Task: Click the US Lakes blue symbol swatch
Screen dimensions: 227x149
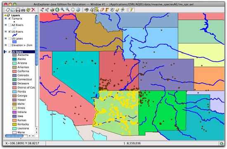Action: (14, 42)
